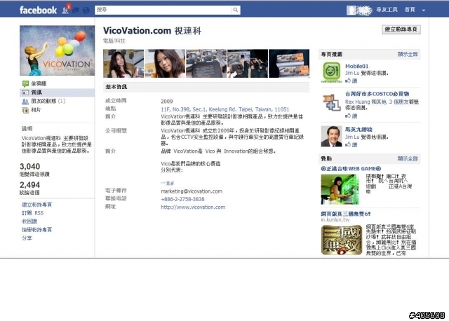Open first photo of girl in white top
Viewport: 449px width, 321px height.
pos(123,63)
